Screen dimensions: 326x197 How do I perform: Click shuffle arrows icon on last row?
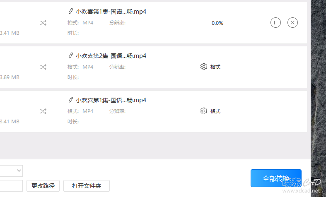(43, 111)
